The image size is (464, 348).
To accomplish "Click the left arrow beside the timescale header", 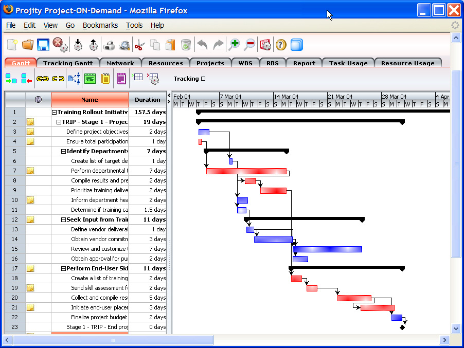I will [169, 96].
